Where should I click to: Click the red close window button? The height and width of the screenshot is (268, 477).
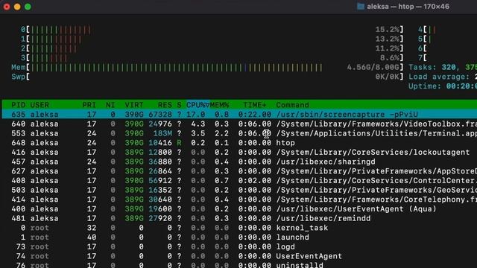[x=7, y=7]
